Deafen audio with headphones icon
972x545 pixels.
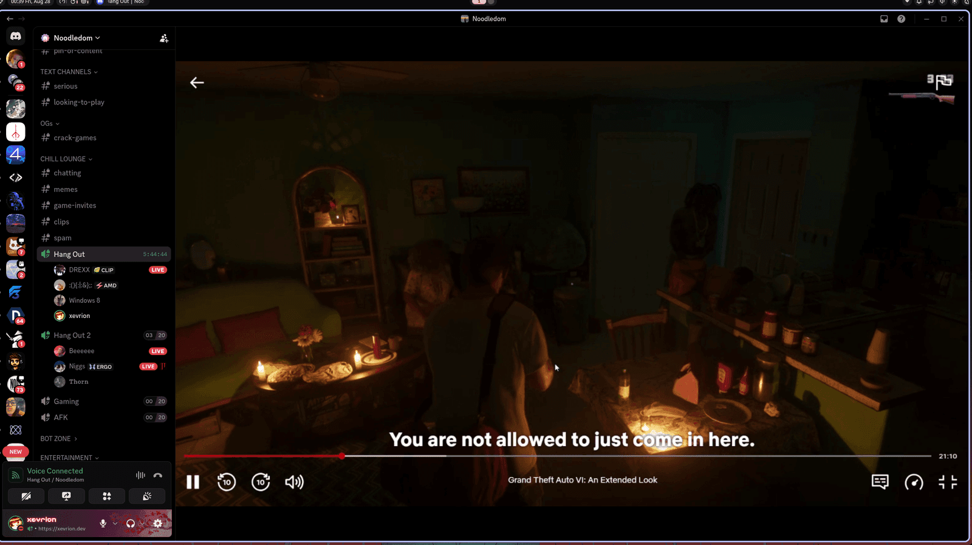pos(131,523)
